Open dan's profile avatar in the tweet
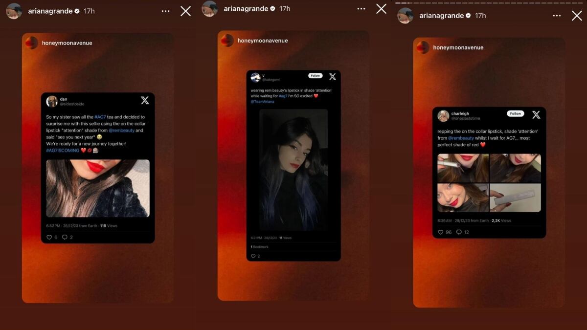The width and height of the screenshot is (587, 330). coord(52,101)
